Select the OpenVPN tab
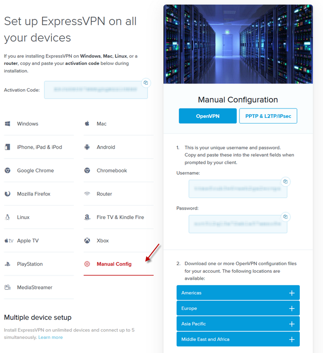This screenshot has width=323, height=353. coord(208,116)
